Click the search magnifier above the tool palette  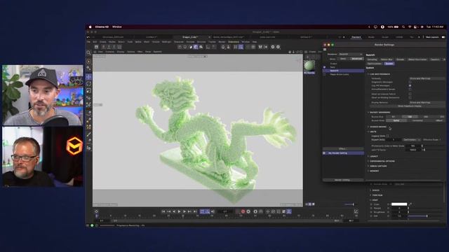tap(88, 52)
